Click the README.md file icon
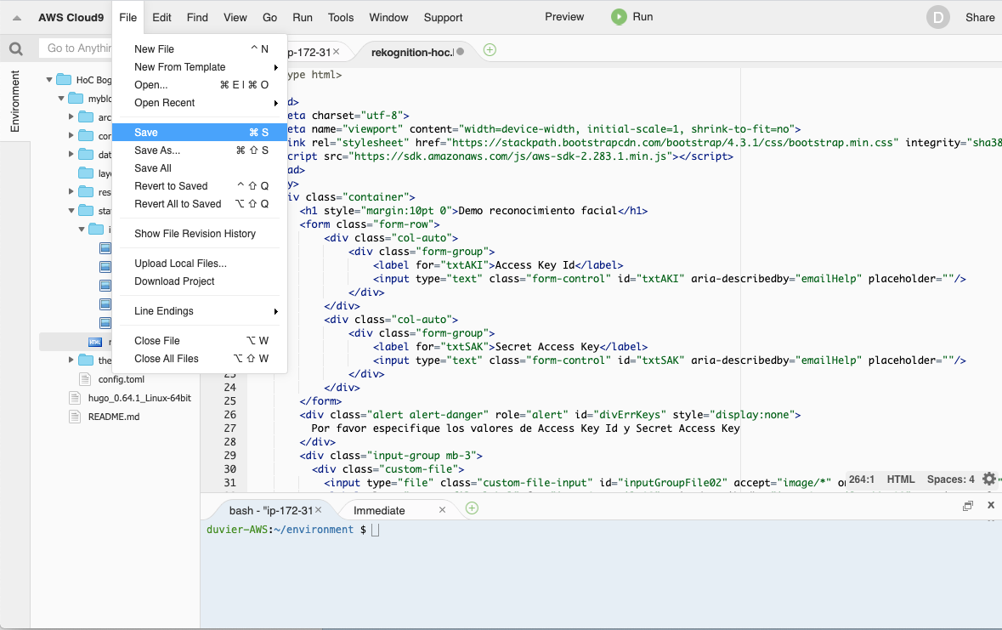The width and height of the screenshot is (1002, 630). (75, 417)
